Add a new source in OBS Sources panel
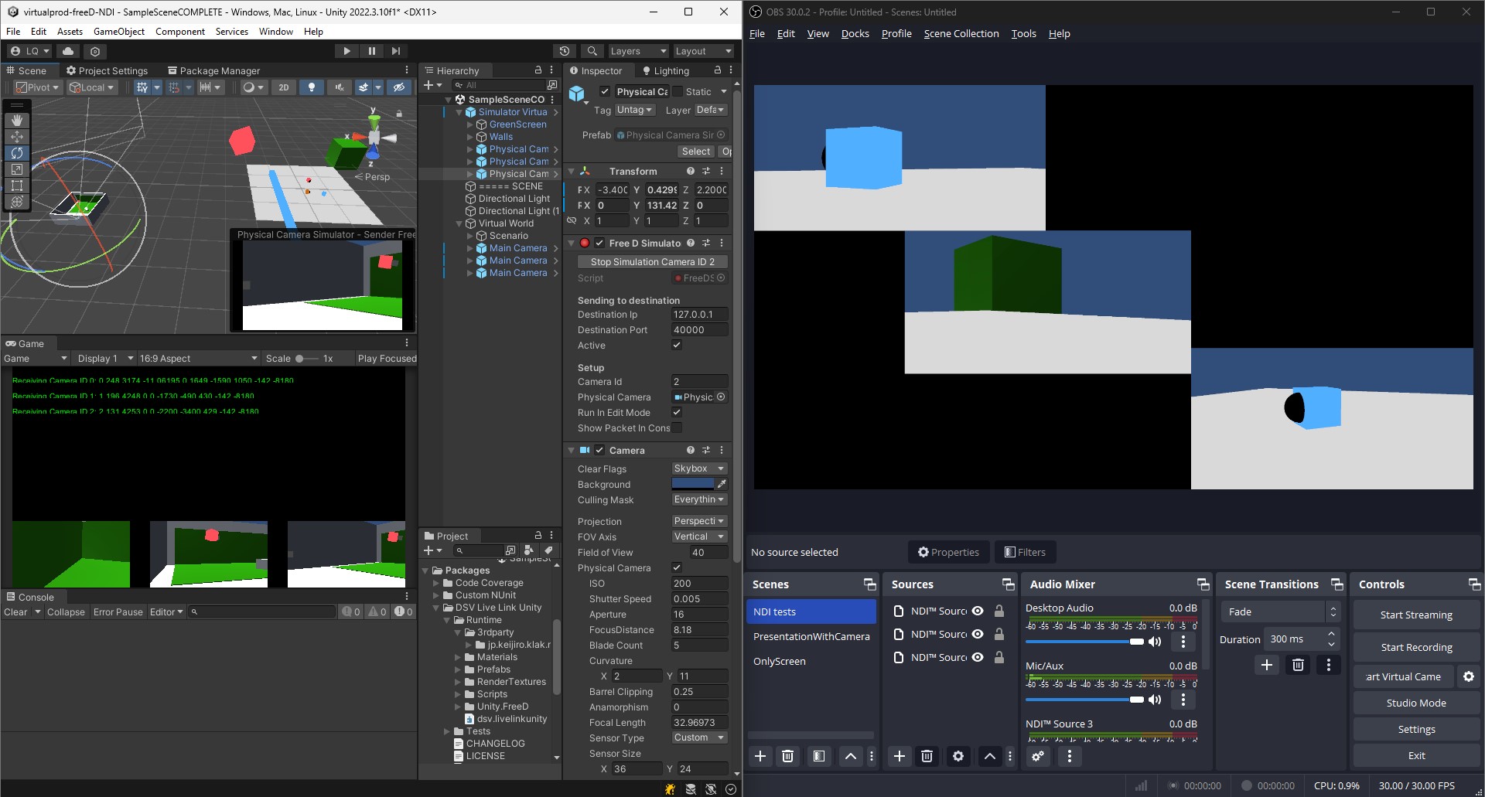 (899, 756)
